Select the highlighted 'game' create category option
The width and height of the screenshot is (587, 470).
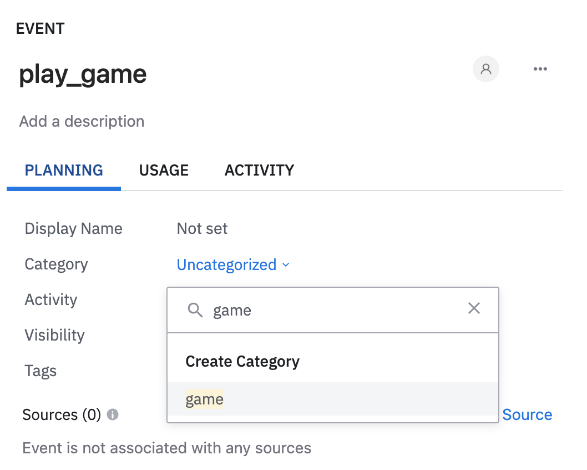point(205,399)
